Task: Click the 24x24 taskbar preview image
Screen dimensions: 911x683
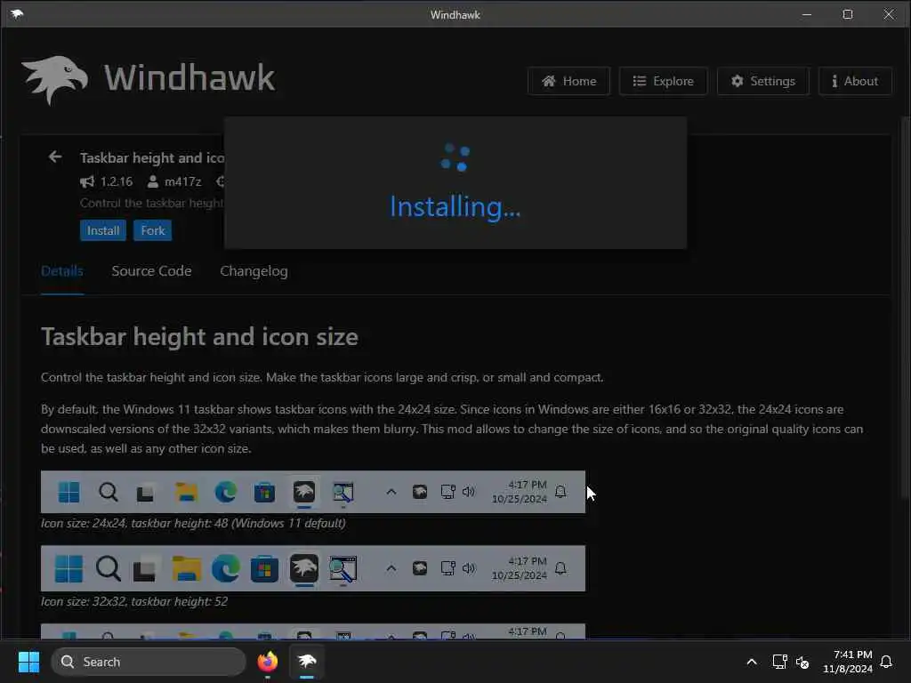Action: point(312,492)
